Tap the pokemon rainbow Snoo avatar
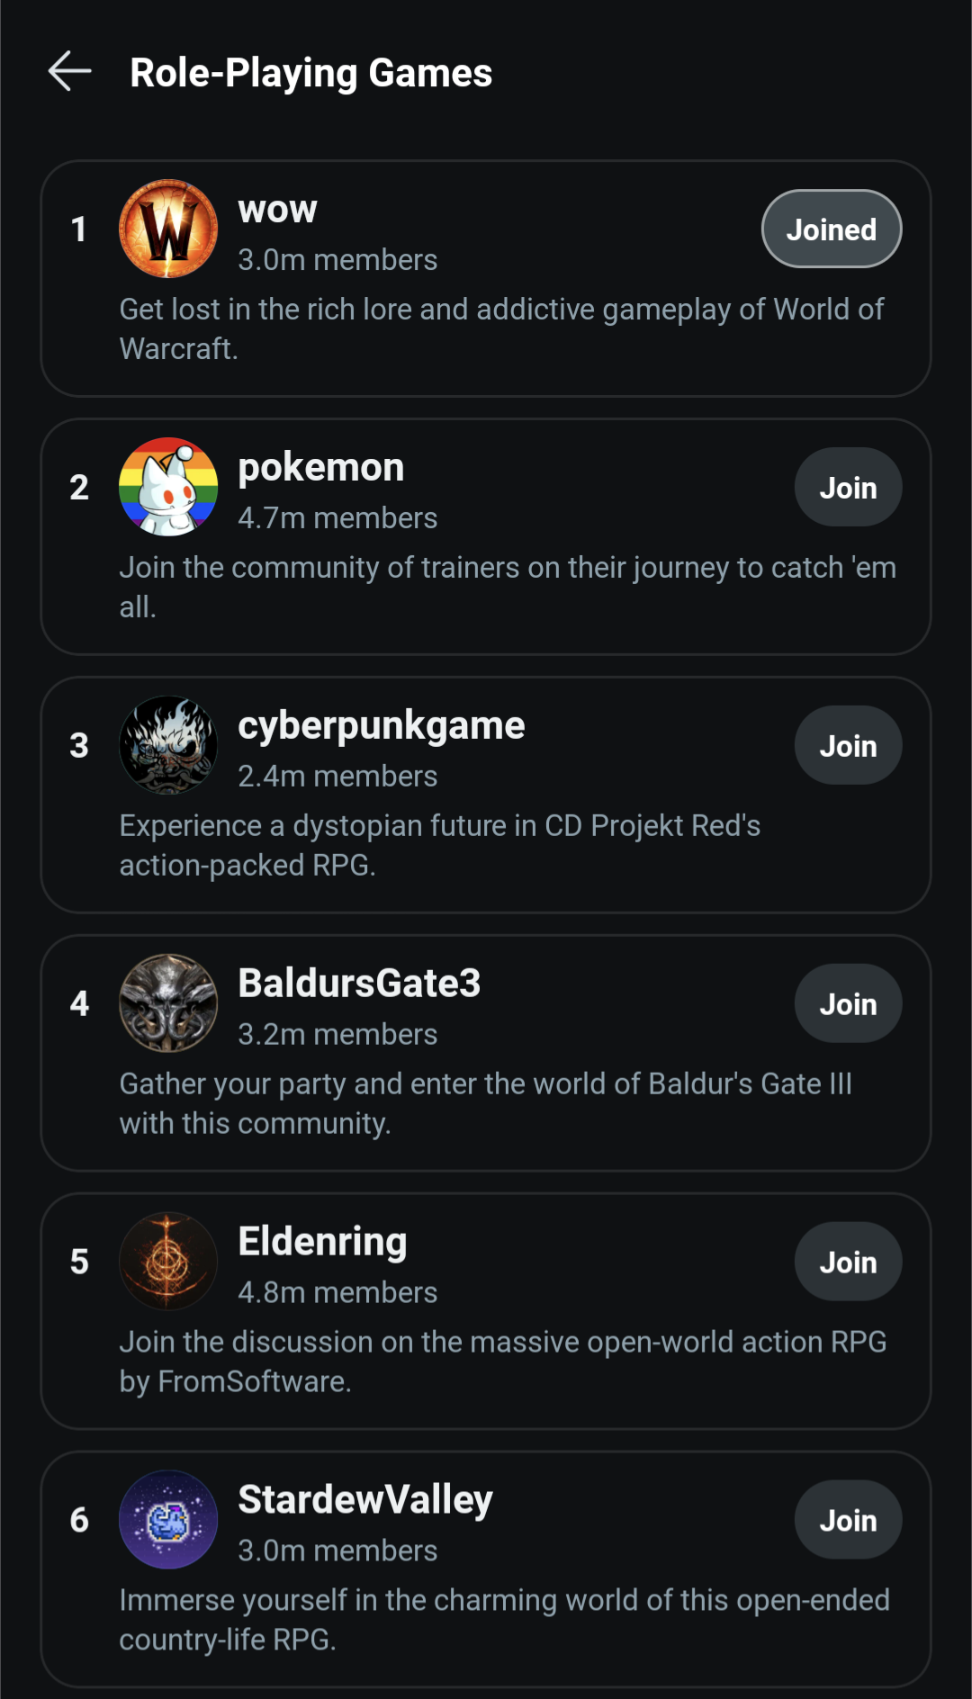Image resolution: width=972 pixels, height=1699 pixels. (x=168, y=487)
